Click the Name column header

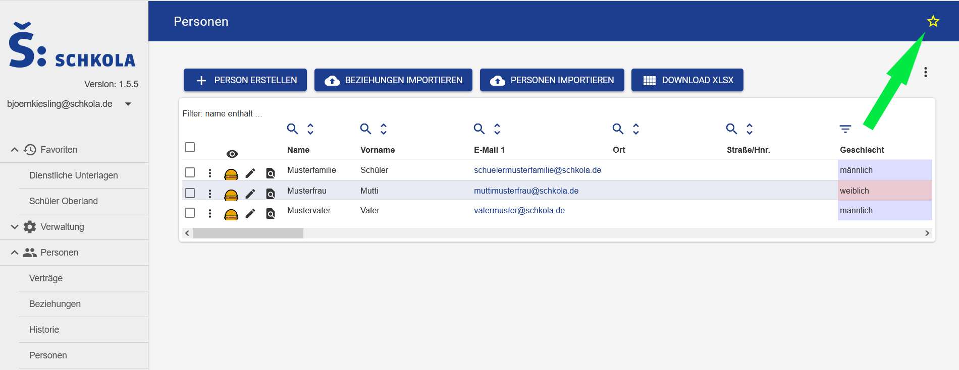click(x=298, y=150)
